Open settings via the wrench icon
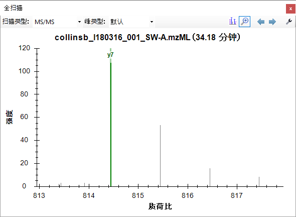 coord(289,22)
